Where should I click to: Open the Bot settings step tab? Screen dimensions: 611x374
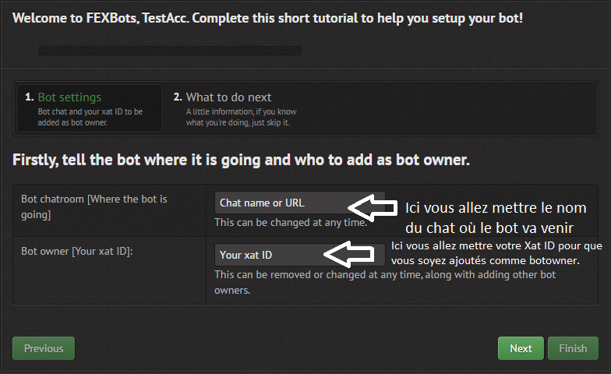(x=89, y=109)
